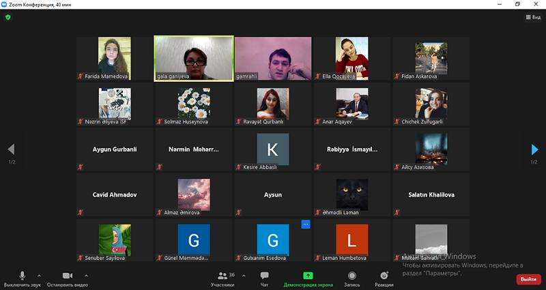The width and height of the screenshot is (546, 290).
Task: Select Farida Mamedova participant tile
Action: coord(115,59)
